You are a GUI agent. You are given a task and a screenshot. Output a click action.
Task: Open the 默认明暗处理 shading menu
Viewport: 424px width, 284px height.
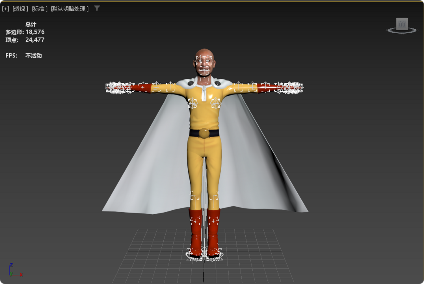70,9
